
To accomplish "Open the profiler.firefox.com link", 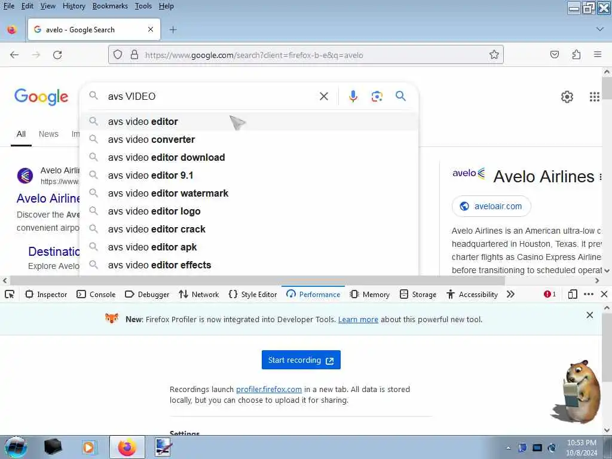I will coord(269,389).
